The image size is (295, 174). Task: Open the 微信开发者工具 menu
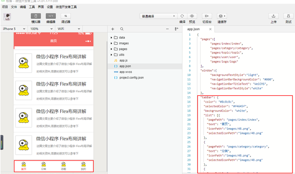click(x=66, y=7)
